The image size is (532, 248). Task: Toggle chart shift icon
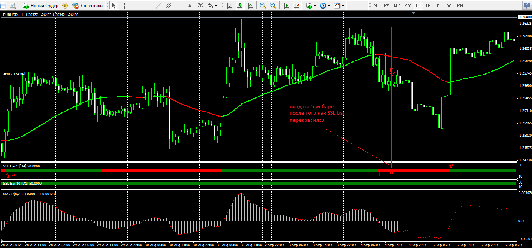pyautogui.click(x=297, y=6)
